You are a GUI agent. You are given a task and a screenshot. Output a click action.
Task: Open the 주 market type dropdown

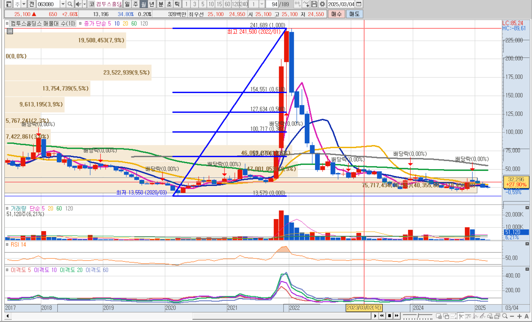[24, 4]
